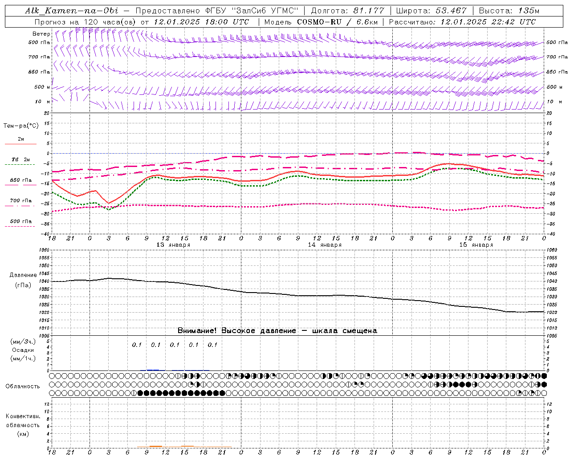570x456 pixels.
Task: Click the 10 м wind level label on the left
Action: (43, 102)
